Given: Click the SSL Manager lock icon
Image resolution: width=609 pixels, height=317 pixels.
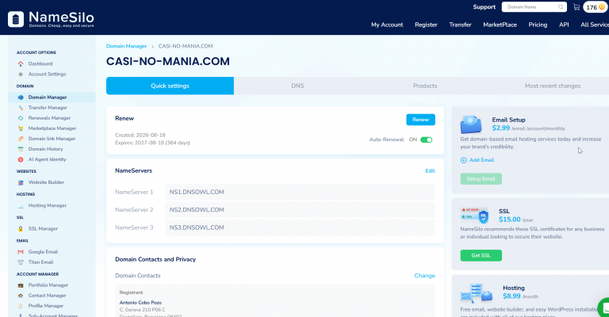Looking at the screenshot, I should click(x=21, y=229).
